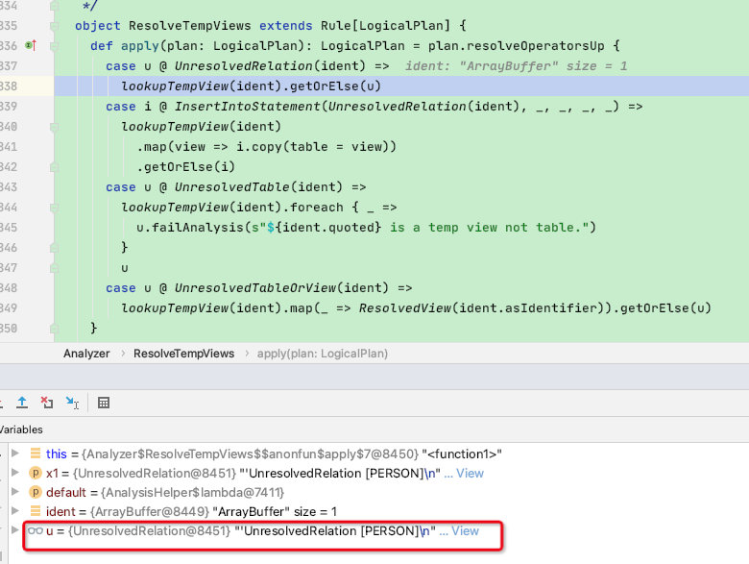
Task: Expand the u UnresolvedRelation watch node
Action: pyautogui.click(x=15, y=529)
